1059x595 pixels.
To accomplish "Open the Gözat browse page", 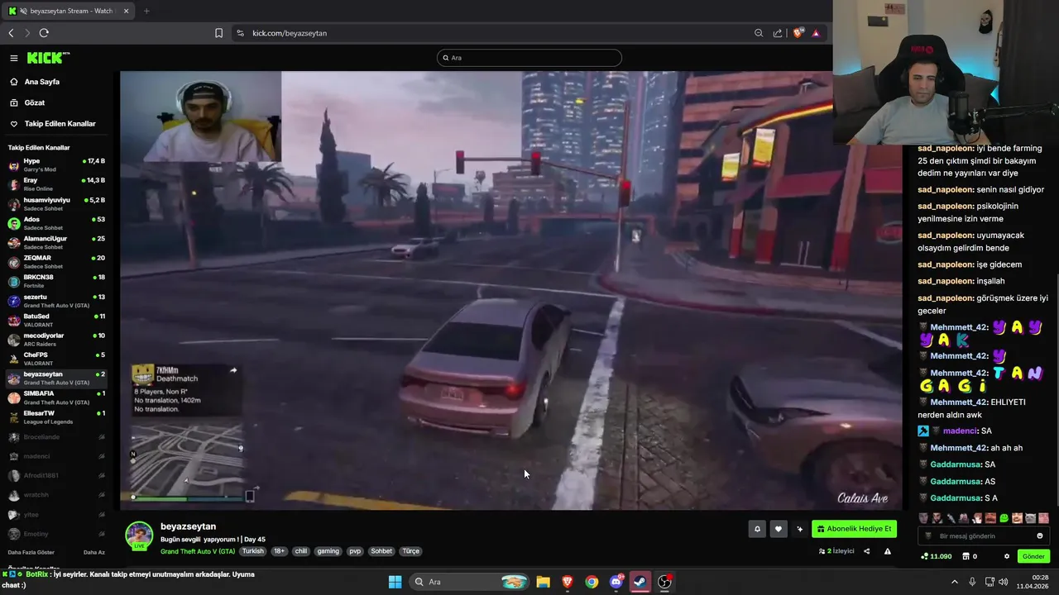I will click(35, 102).
